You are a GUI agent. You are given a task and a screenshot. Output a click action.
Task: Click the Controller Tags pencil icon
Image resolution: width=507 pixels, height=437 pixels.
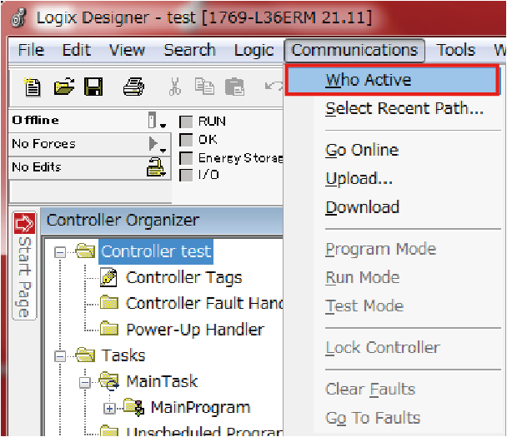click(109, 278)
